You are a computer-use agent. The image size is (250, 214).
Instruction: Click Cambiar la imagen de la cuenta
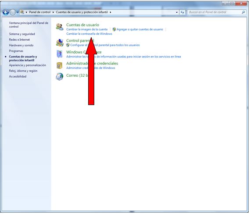click(87, 29)
